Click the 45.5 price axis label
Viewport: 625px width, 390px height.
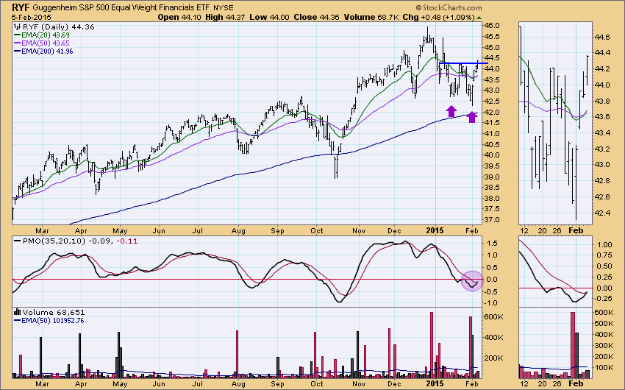pos(491,36)
